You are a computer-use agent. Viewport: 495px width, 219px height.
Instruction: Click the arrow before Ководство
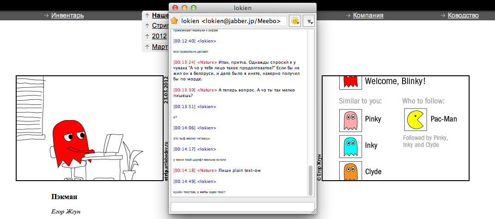(443, 15)
